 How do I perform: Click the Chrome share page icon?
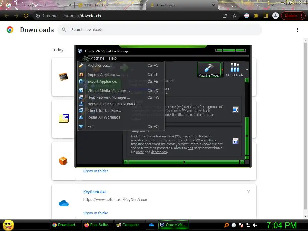(x=225, y=16)
